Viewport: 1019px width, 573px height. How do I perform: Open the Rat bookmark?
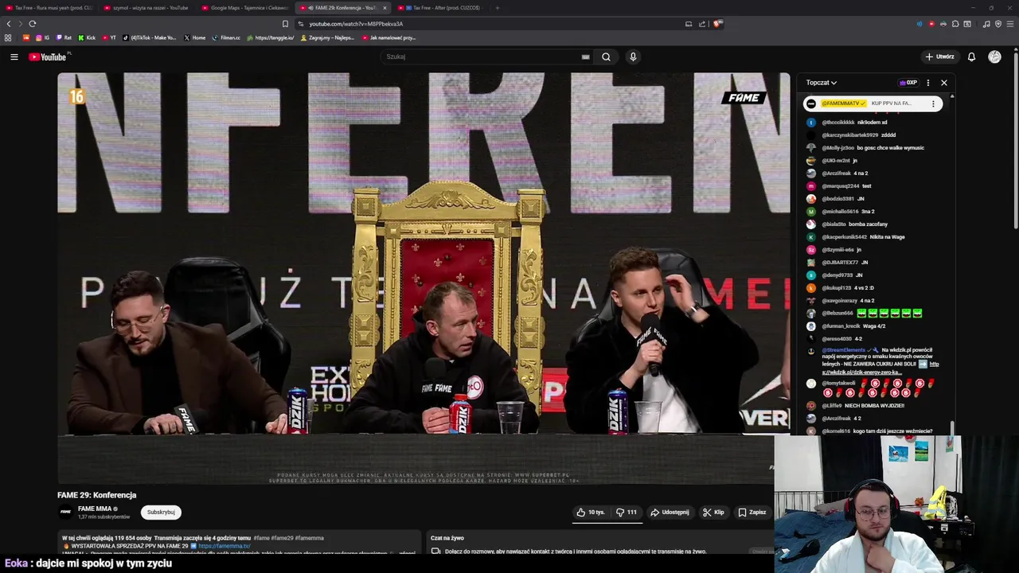point(64,37)
